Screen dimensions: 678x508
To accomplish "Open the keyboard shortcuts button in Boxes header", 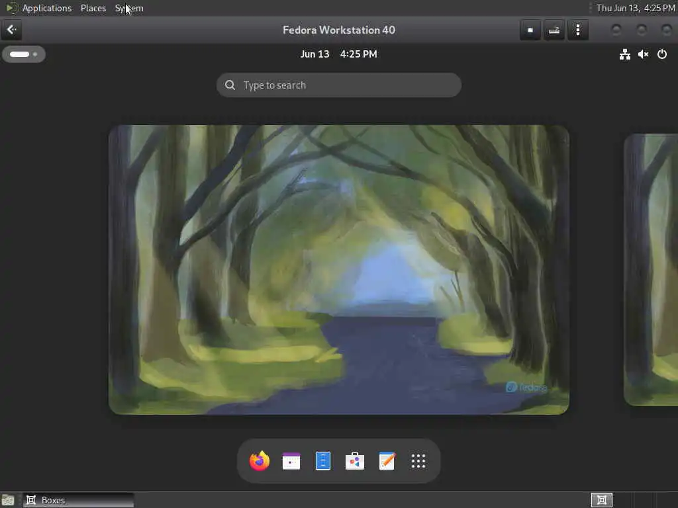I will [x=554, y=30].
